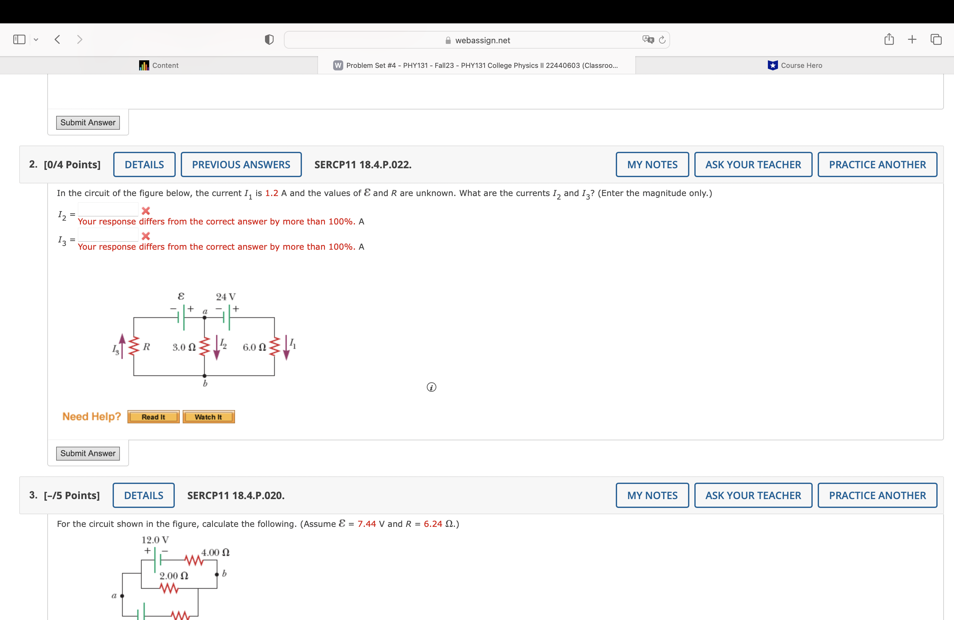Share the current page

coord(889,39)
